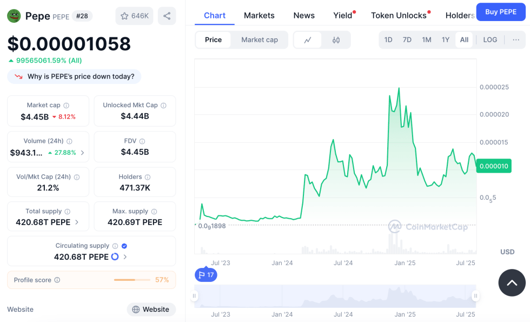The image size is (530, 322).
Task: Click the star watchlist icon showing 646K
Action: (x=134, y=16)
